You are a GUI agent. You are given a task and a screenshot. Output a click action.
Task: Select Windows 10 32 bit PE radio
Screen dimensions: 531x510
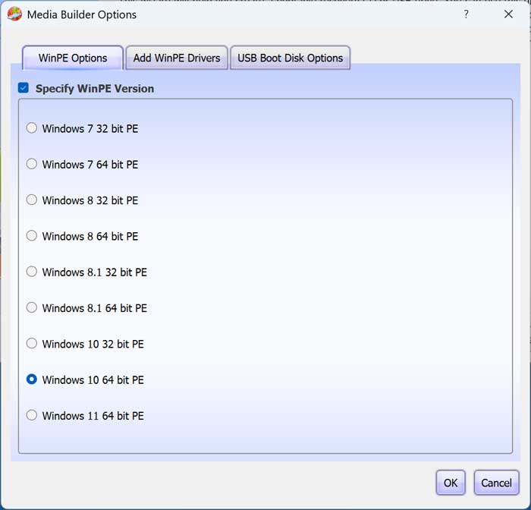click(x=32, y=344)
